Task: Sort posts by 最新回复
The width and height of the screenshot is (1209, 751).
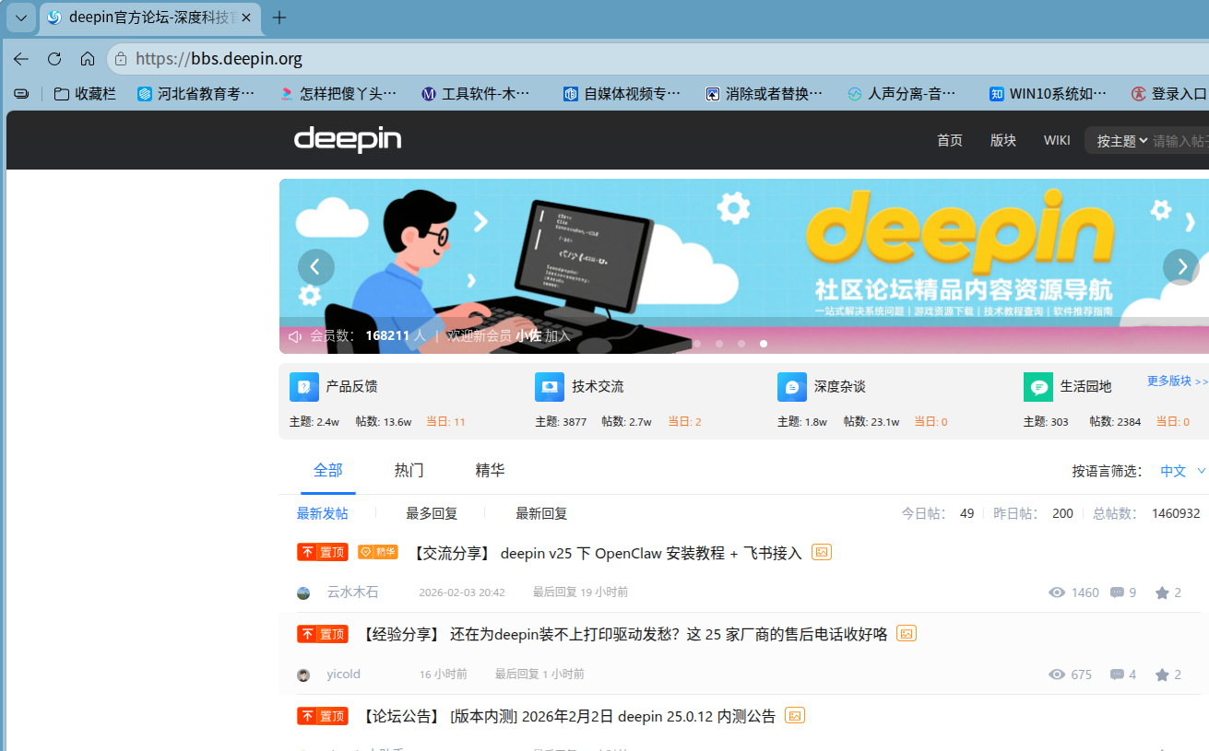Action: click(541, 513)
